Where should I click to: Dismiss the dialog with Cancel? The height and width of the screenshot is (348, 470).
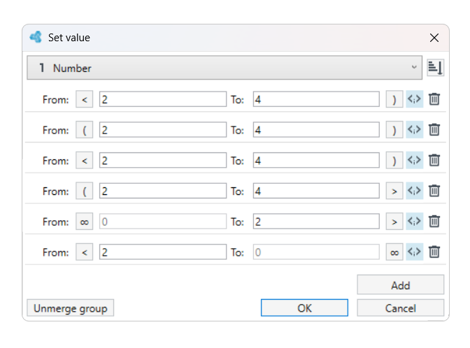pos(401,307)
